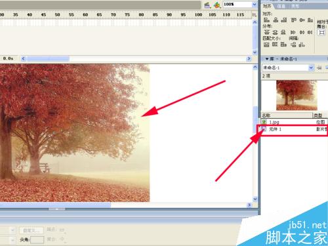This screenshot has height=246, width=328.
Task: Click the distribute vertical center icon
Action: (x=276, y=32)
